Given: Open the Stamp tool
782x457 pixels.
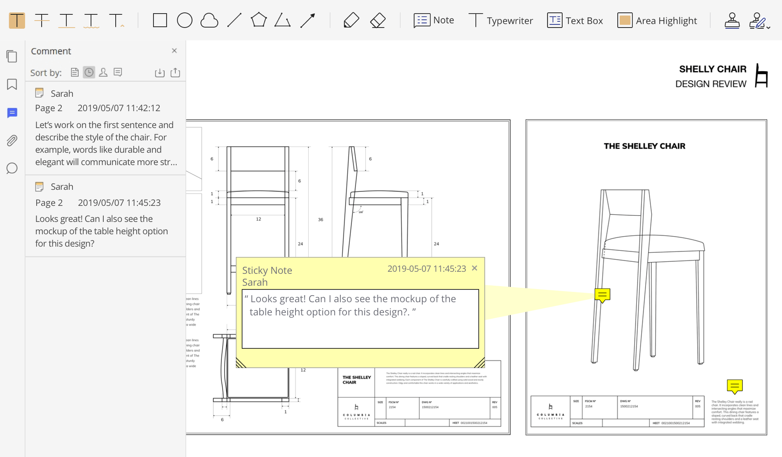Looking at the screenshot, I should point(732,20).
